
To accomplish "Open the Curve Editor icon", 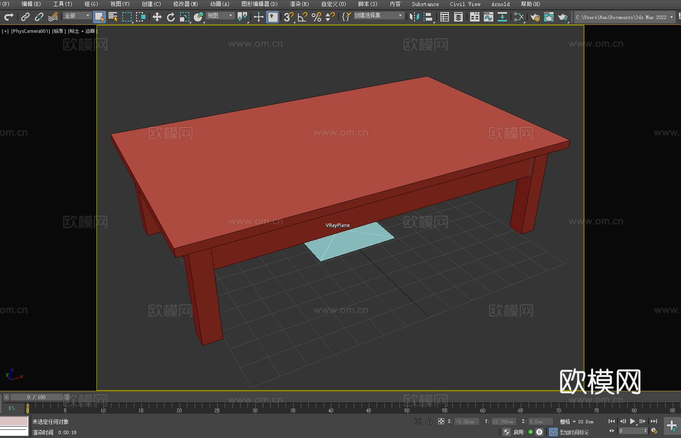I will 489,17.
